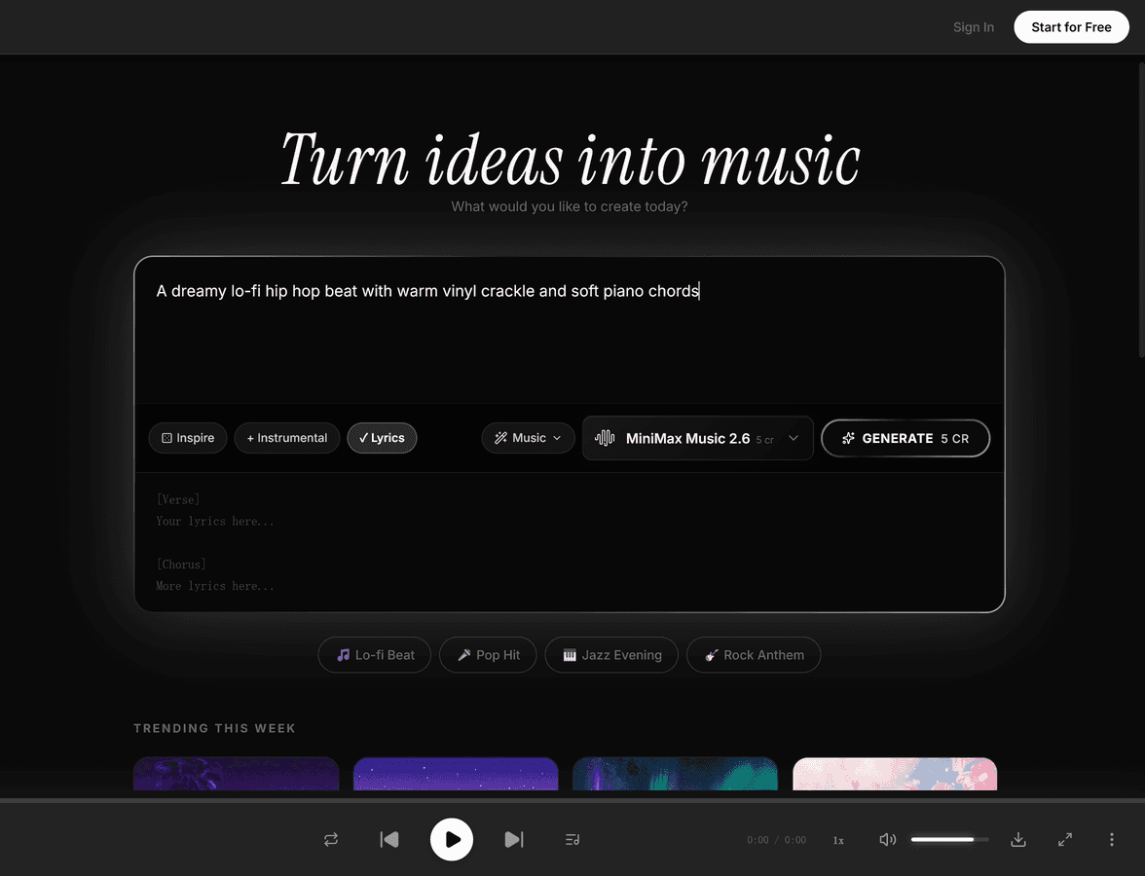Click the Generate 5 CR button
Screen dimensions: 1145x876
pos(905,438)
